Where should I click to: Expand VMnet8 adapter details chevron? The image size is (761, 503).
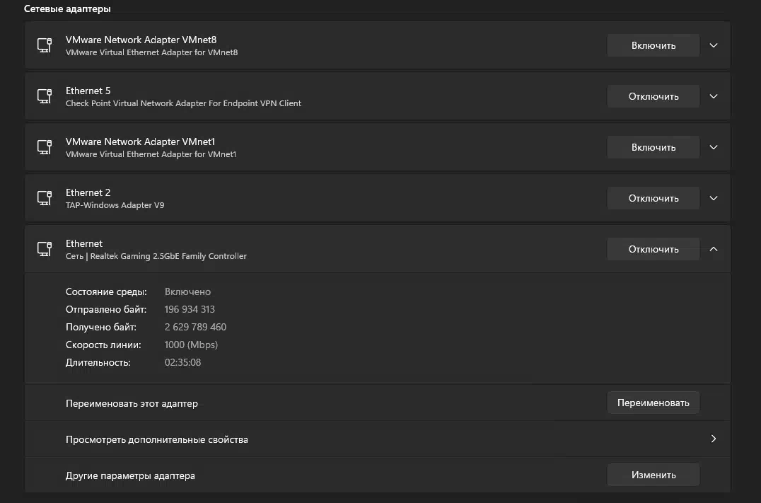click(x=714, y=45)
